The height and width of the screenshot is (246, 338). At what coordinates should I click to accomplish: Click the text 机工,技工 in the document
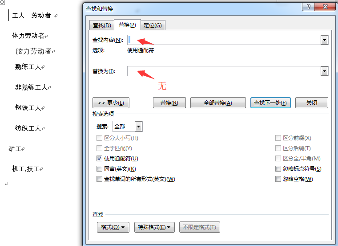(x=26, y=169)
